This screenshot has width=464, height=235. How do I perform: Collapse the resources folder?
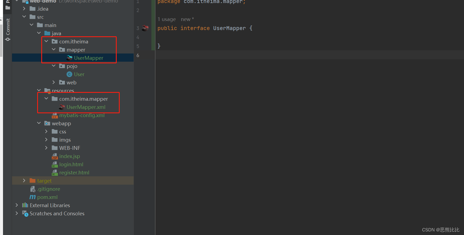coord(39,90)
